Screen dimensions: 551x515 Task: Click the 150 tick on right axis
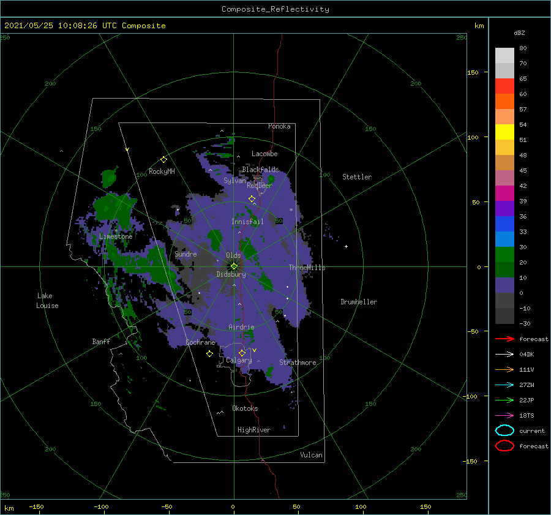coord(473,72)
